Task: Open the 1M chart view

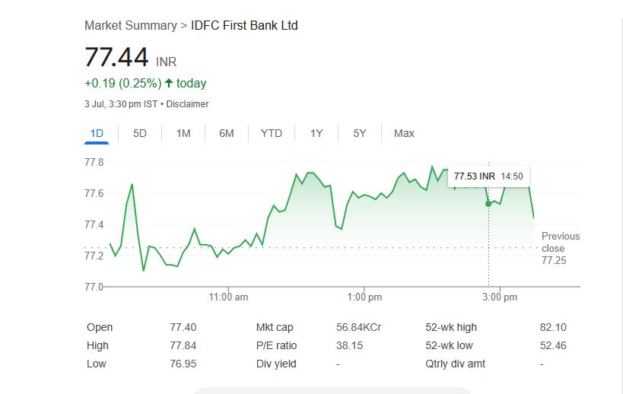Action: (x=183, y=133)
